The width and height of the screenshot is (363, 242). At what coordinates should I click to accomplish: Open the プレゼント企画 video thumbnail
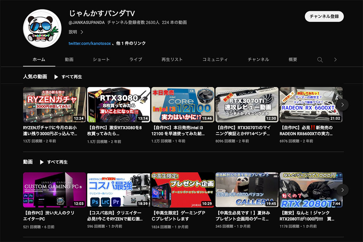click(183, 190)
